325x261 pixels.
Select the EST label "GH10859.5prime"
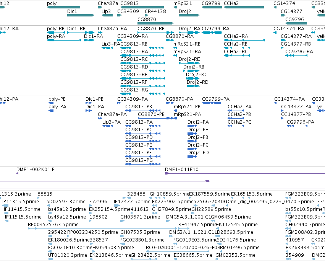tap(169, 194)
